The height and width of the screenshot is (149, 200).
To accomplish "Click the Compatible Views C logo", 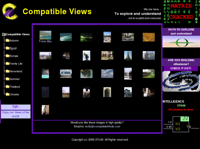I will (10, 11).
